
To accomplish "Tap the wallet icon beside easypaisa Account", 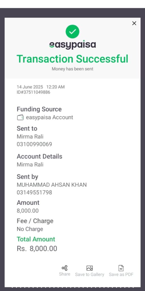I will (20, 117).
